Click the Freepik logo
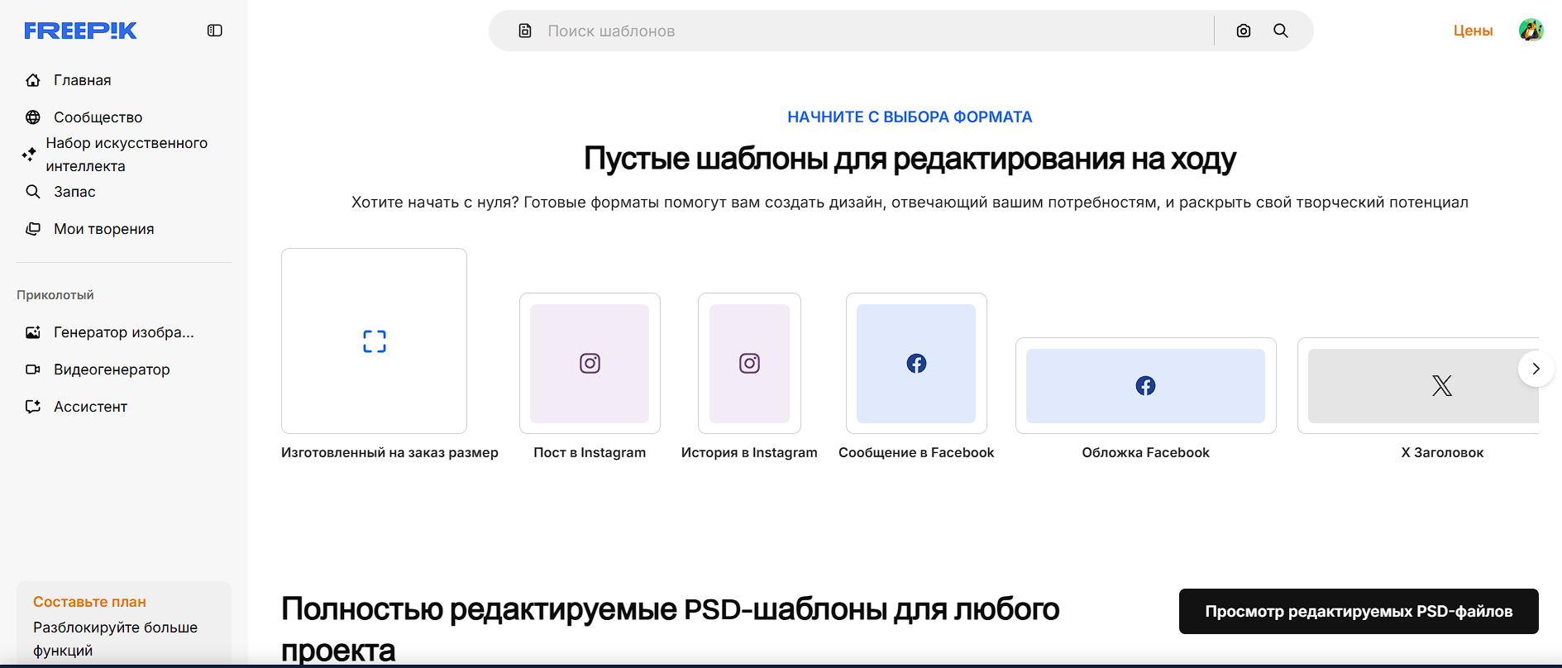This screenshot has height=668, width=1562. click(x=80, y=31)
